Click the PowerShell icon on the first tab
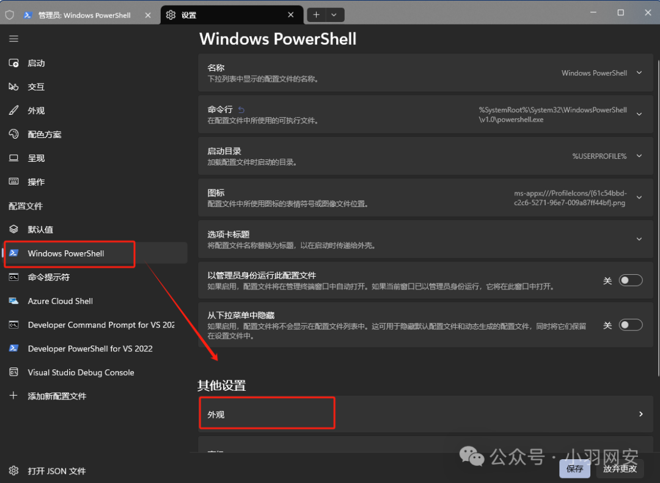Image resolution: width=660 pixels, height=483 pixels. coord(28,15)
